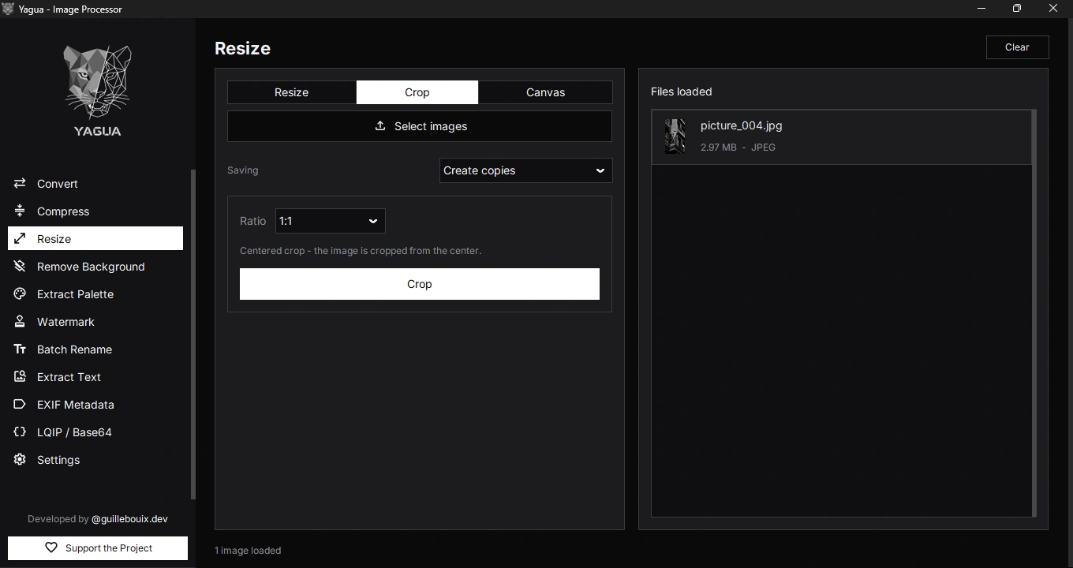This screenshot has height=568, width=1073.
Task: Click the sidebar vertical scrollbar
Action: coord(193,334)
